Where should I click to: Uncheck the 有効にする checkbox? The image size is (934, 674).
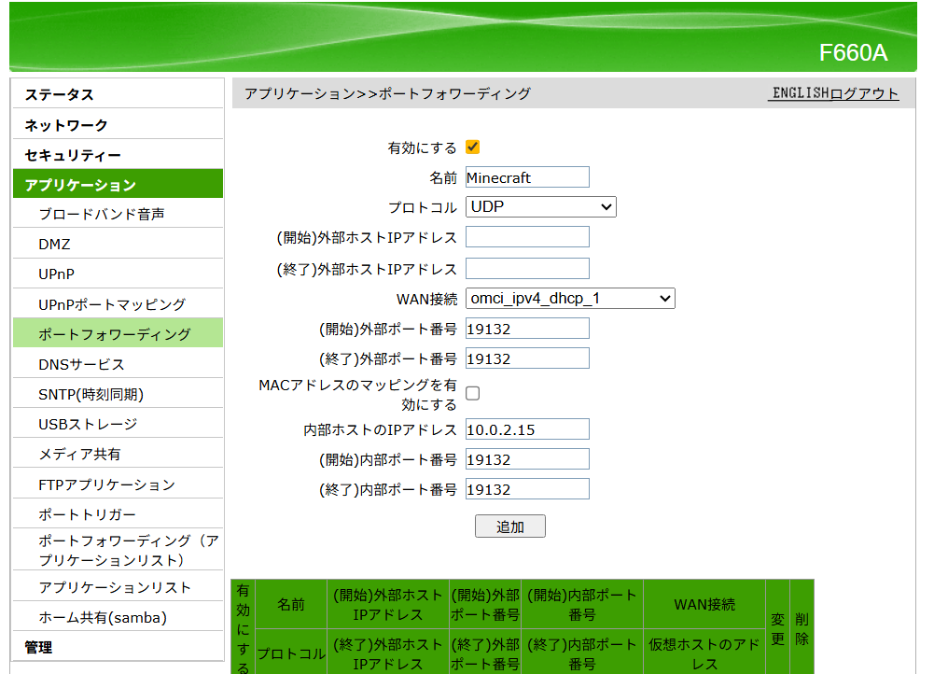473,147
